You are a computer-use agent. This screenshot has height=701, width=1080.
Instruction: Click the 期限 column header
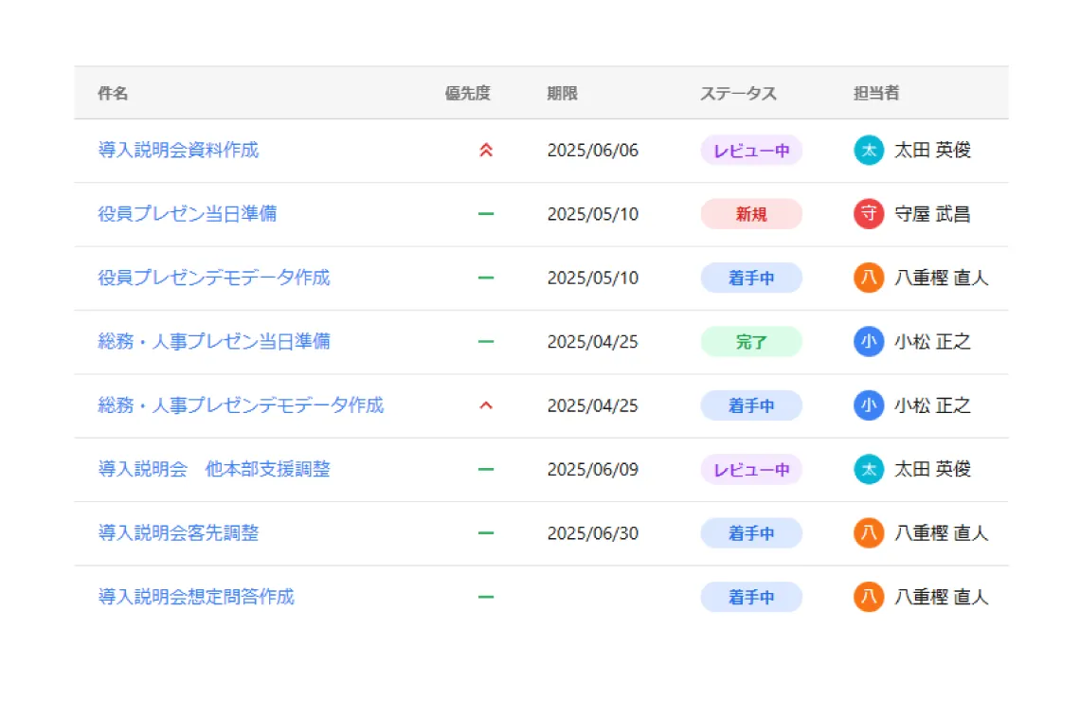562,93
